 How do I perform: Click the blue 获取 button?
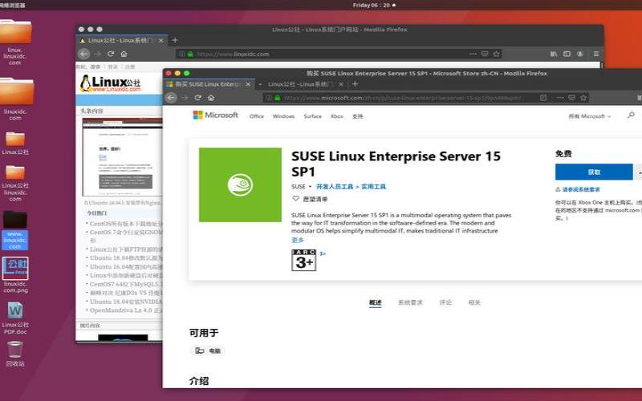pyautogui.click(x=594, y=172)
